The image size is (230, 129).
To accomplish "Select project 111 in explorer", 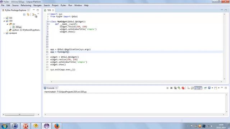I will click(11, 18).
